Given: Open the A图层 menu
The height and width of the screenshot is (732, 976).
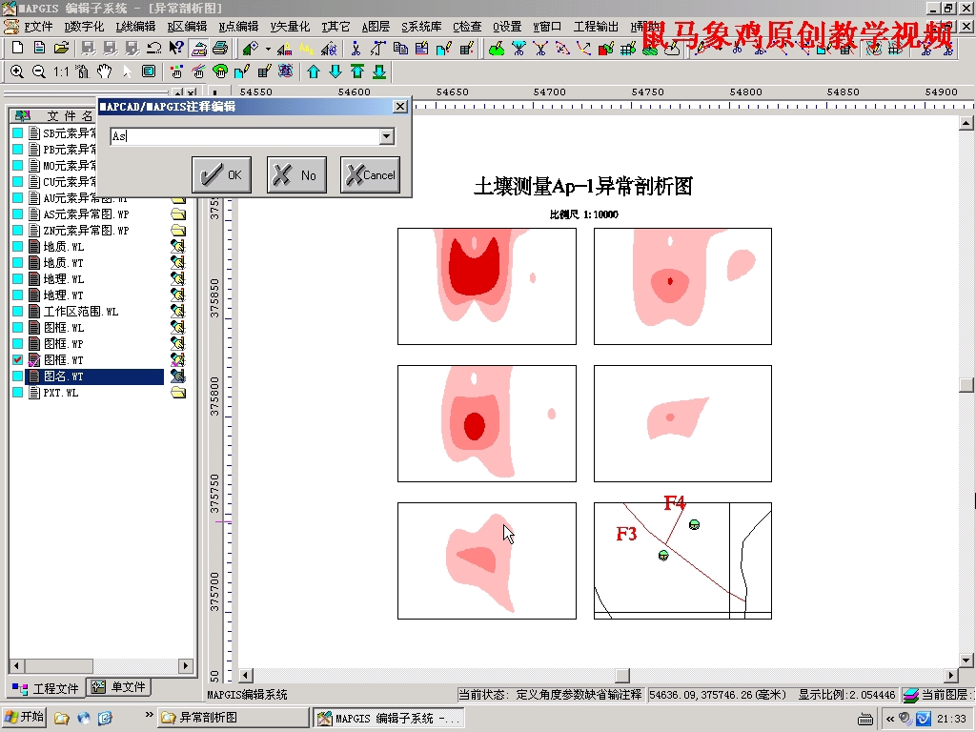Looking at the screenshot, I should (x=376, y=27).
